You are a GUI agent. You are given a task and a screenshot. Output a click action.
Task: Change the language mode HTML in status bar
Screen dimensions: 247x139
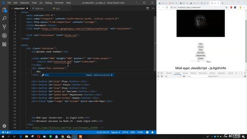[140, 132]
